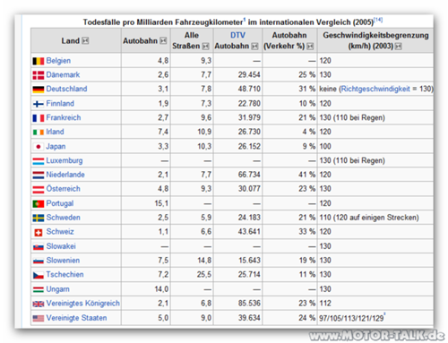Select Schweden's 110 (120 auf einigen Strecken)
The width and height of the screenshot is (448, 343).
tap(369, 218)
